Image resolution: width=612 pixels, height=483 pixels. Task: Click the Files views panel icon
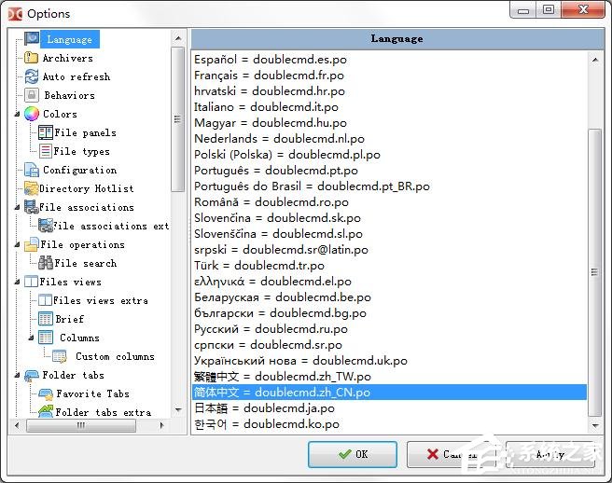[x=31, y=282]
